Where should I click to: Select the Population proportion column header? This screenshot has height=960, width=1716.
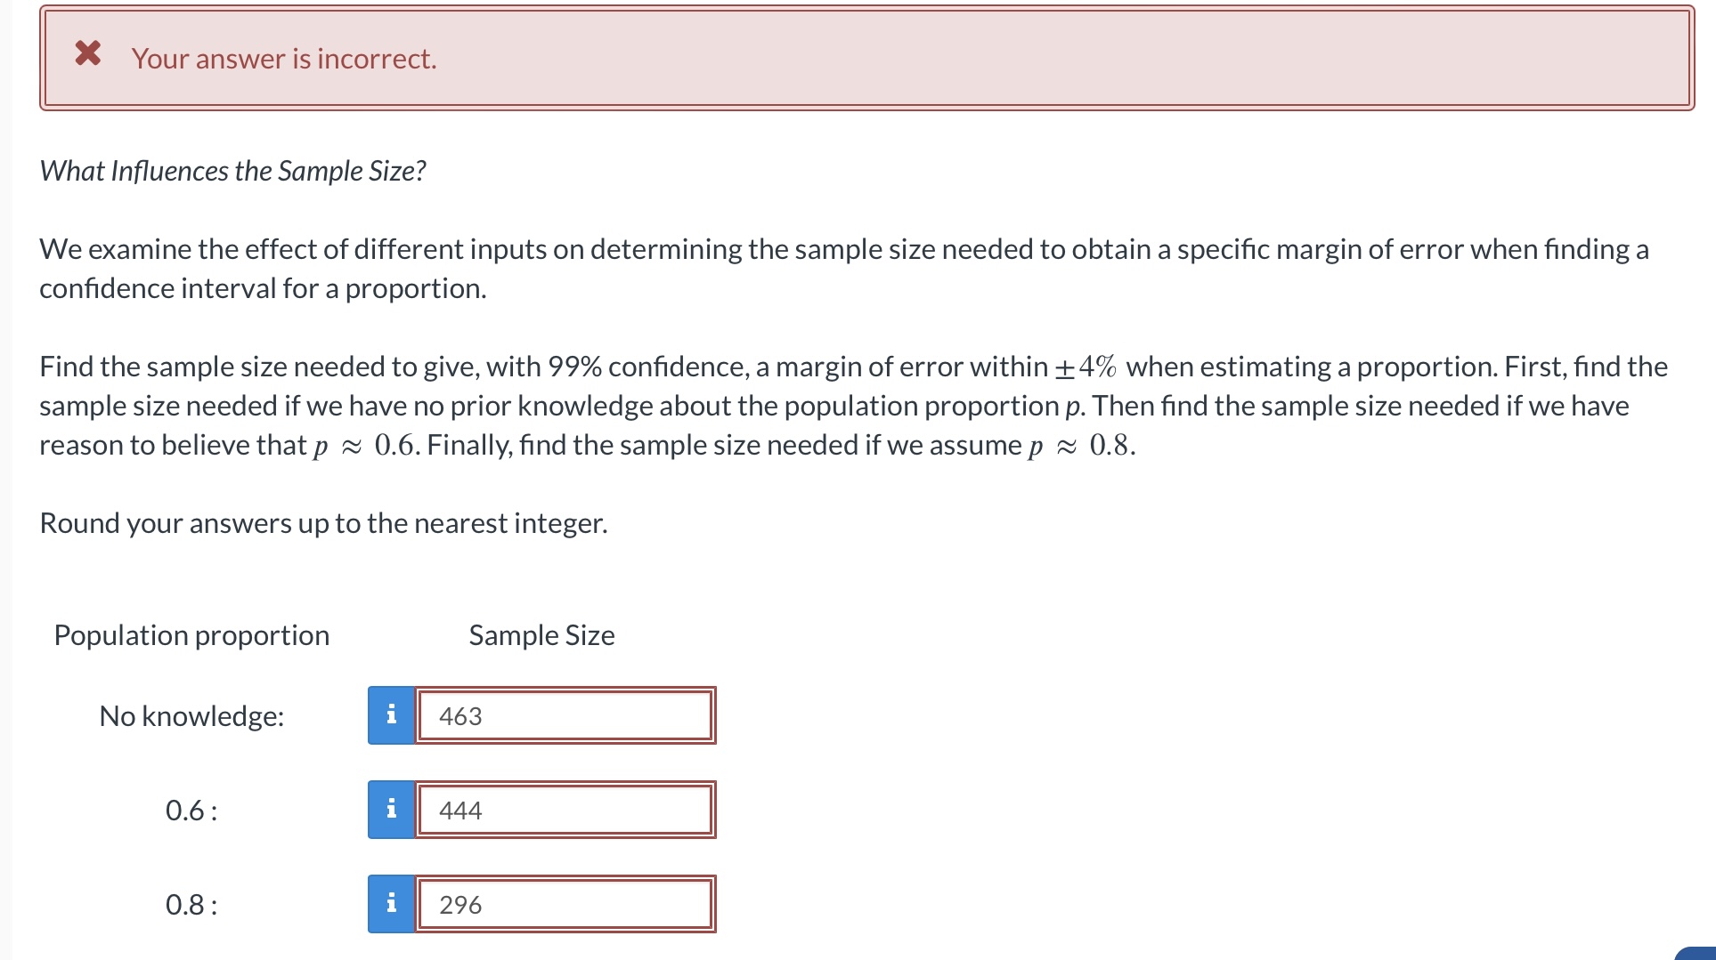(x=191, y=634)
